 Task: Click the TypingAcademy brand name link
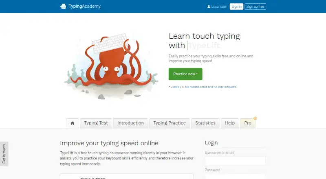pos(85,6)
